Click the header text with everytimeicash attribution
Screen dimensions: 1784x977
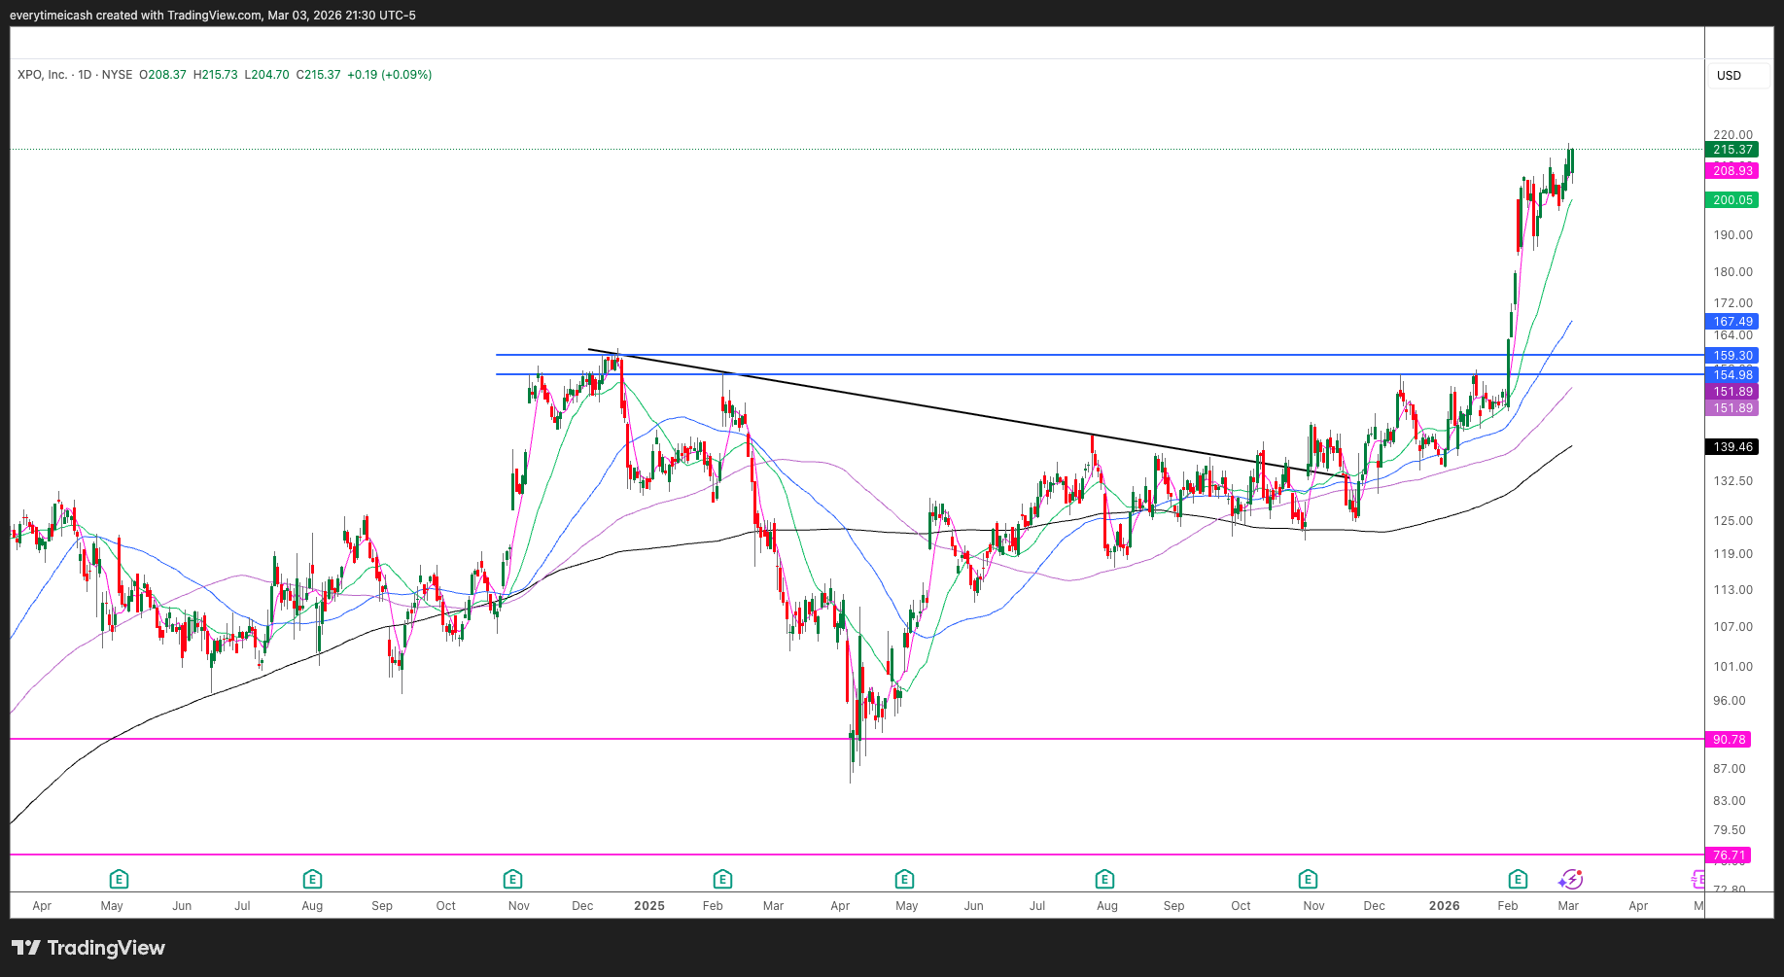(x=212, y=16)
